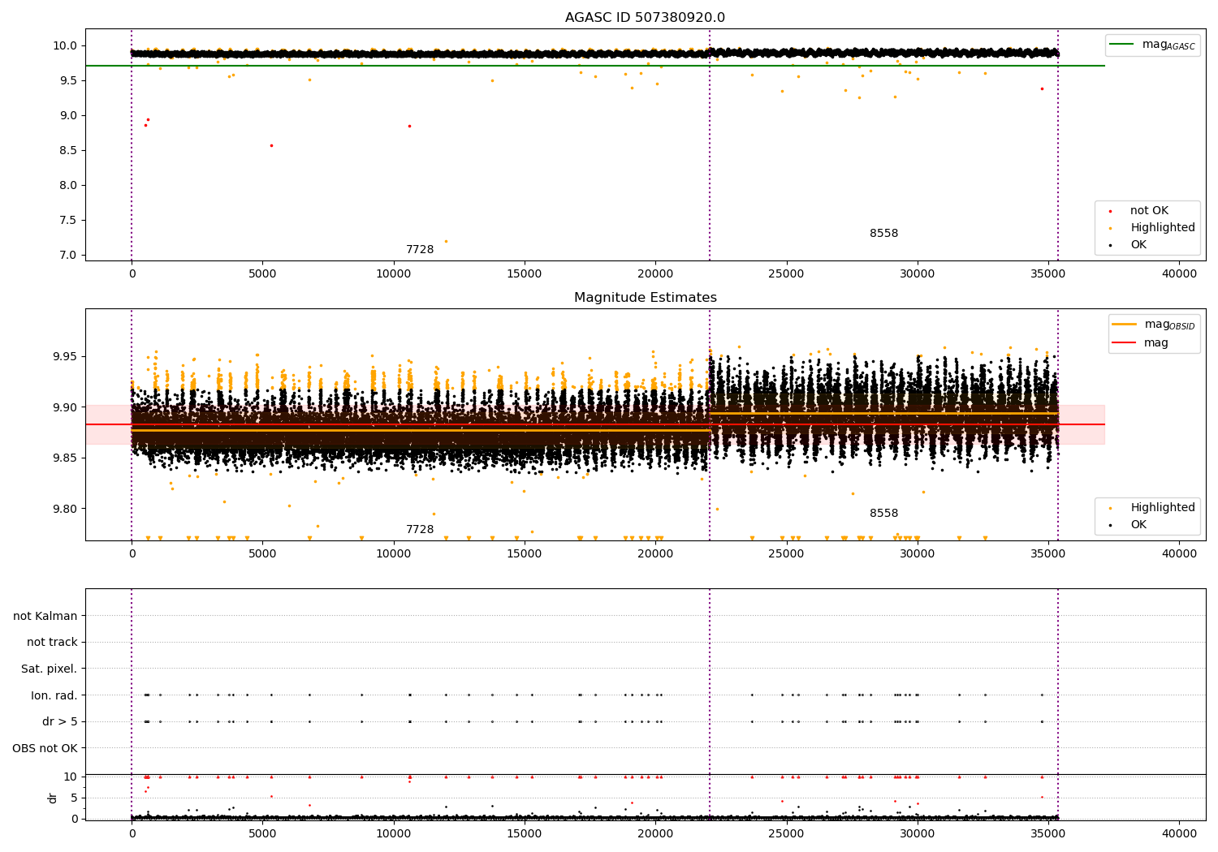1218x852 pixels.
Task: Click the 7728 label in Magnitude Estimates plot
Action: click(x=420, y=530)
